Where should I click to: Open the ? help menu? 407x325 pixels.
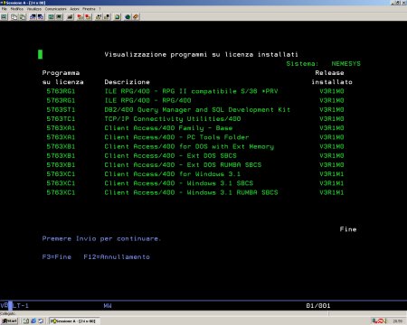click(99, 9)
